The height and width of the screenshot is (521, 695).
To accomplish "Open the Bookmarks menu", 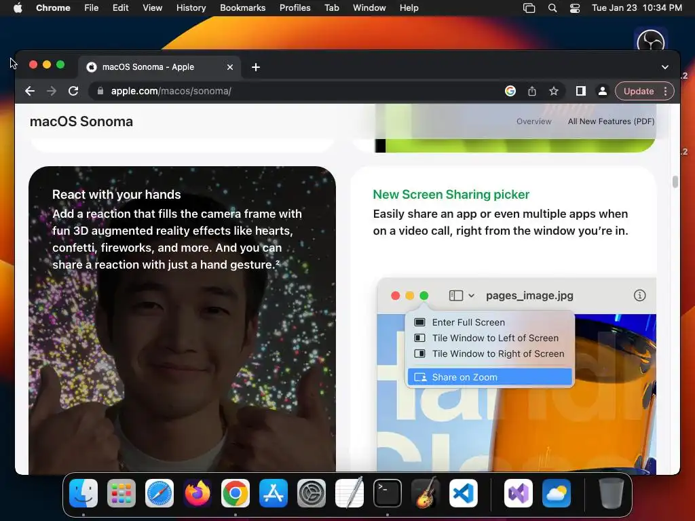I will click(x=243, y=8).
